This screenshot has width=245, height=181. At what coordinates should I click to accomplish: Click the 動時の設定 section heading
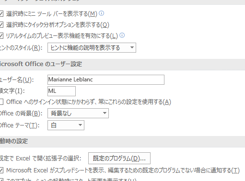pos(14,141)
